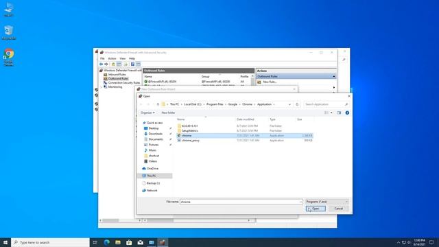Click Firewall toolbar back arrow

(101, 64)
